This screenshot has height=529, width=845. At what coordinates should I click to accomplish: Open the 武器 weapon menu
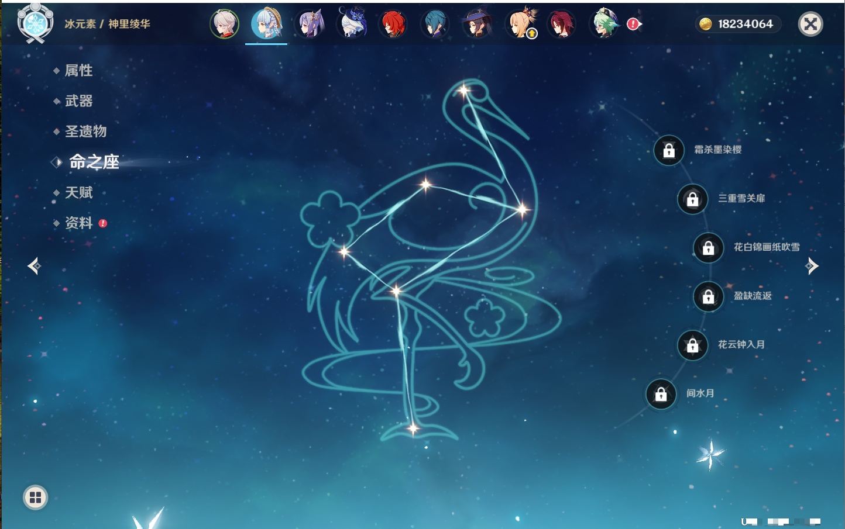pyautogui.click(x=78, y=101)
